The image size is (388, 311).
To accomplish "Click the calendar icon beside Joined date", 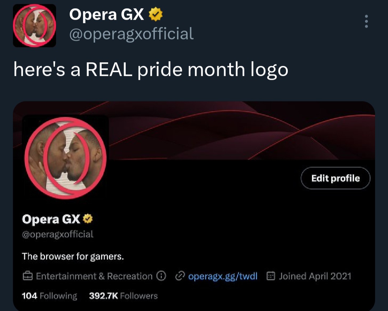I will 271,276.
